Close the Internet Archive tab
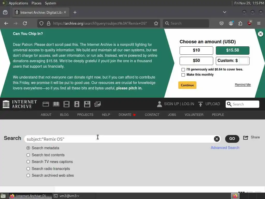The image size is (265, 199). (65, 12)
